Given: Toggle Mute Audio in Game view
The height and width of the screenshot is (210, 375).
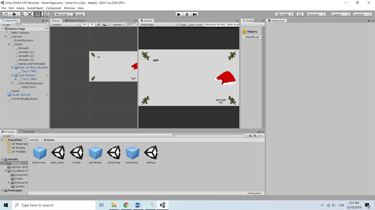Looking at the screenshot, I should 233,24.
